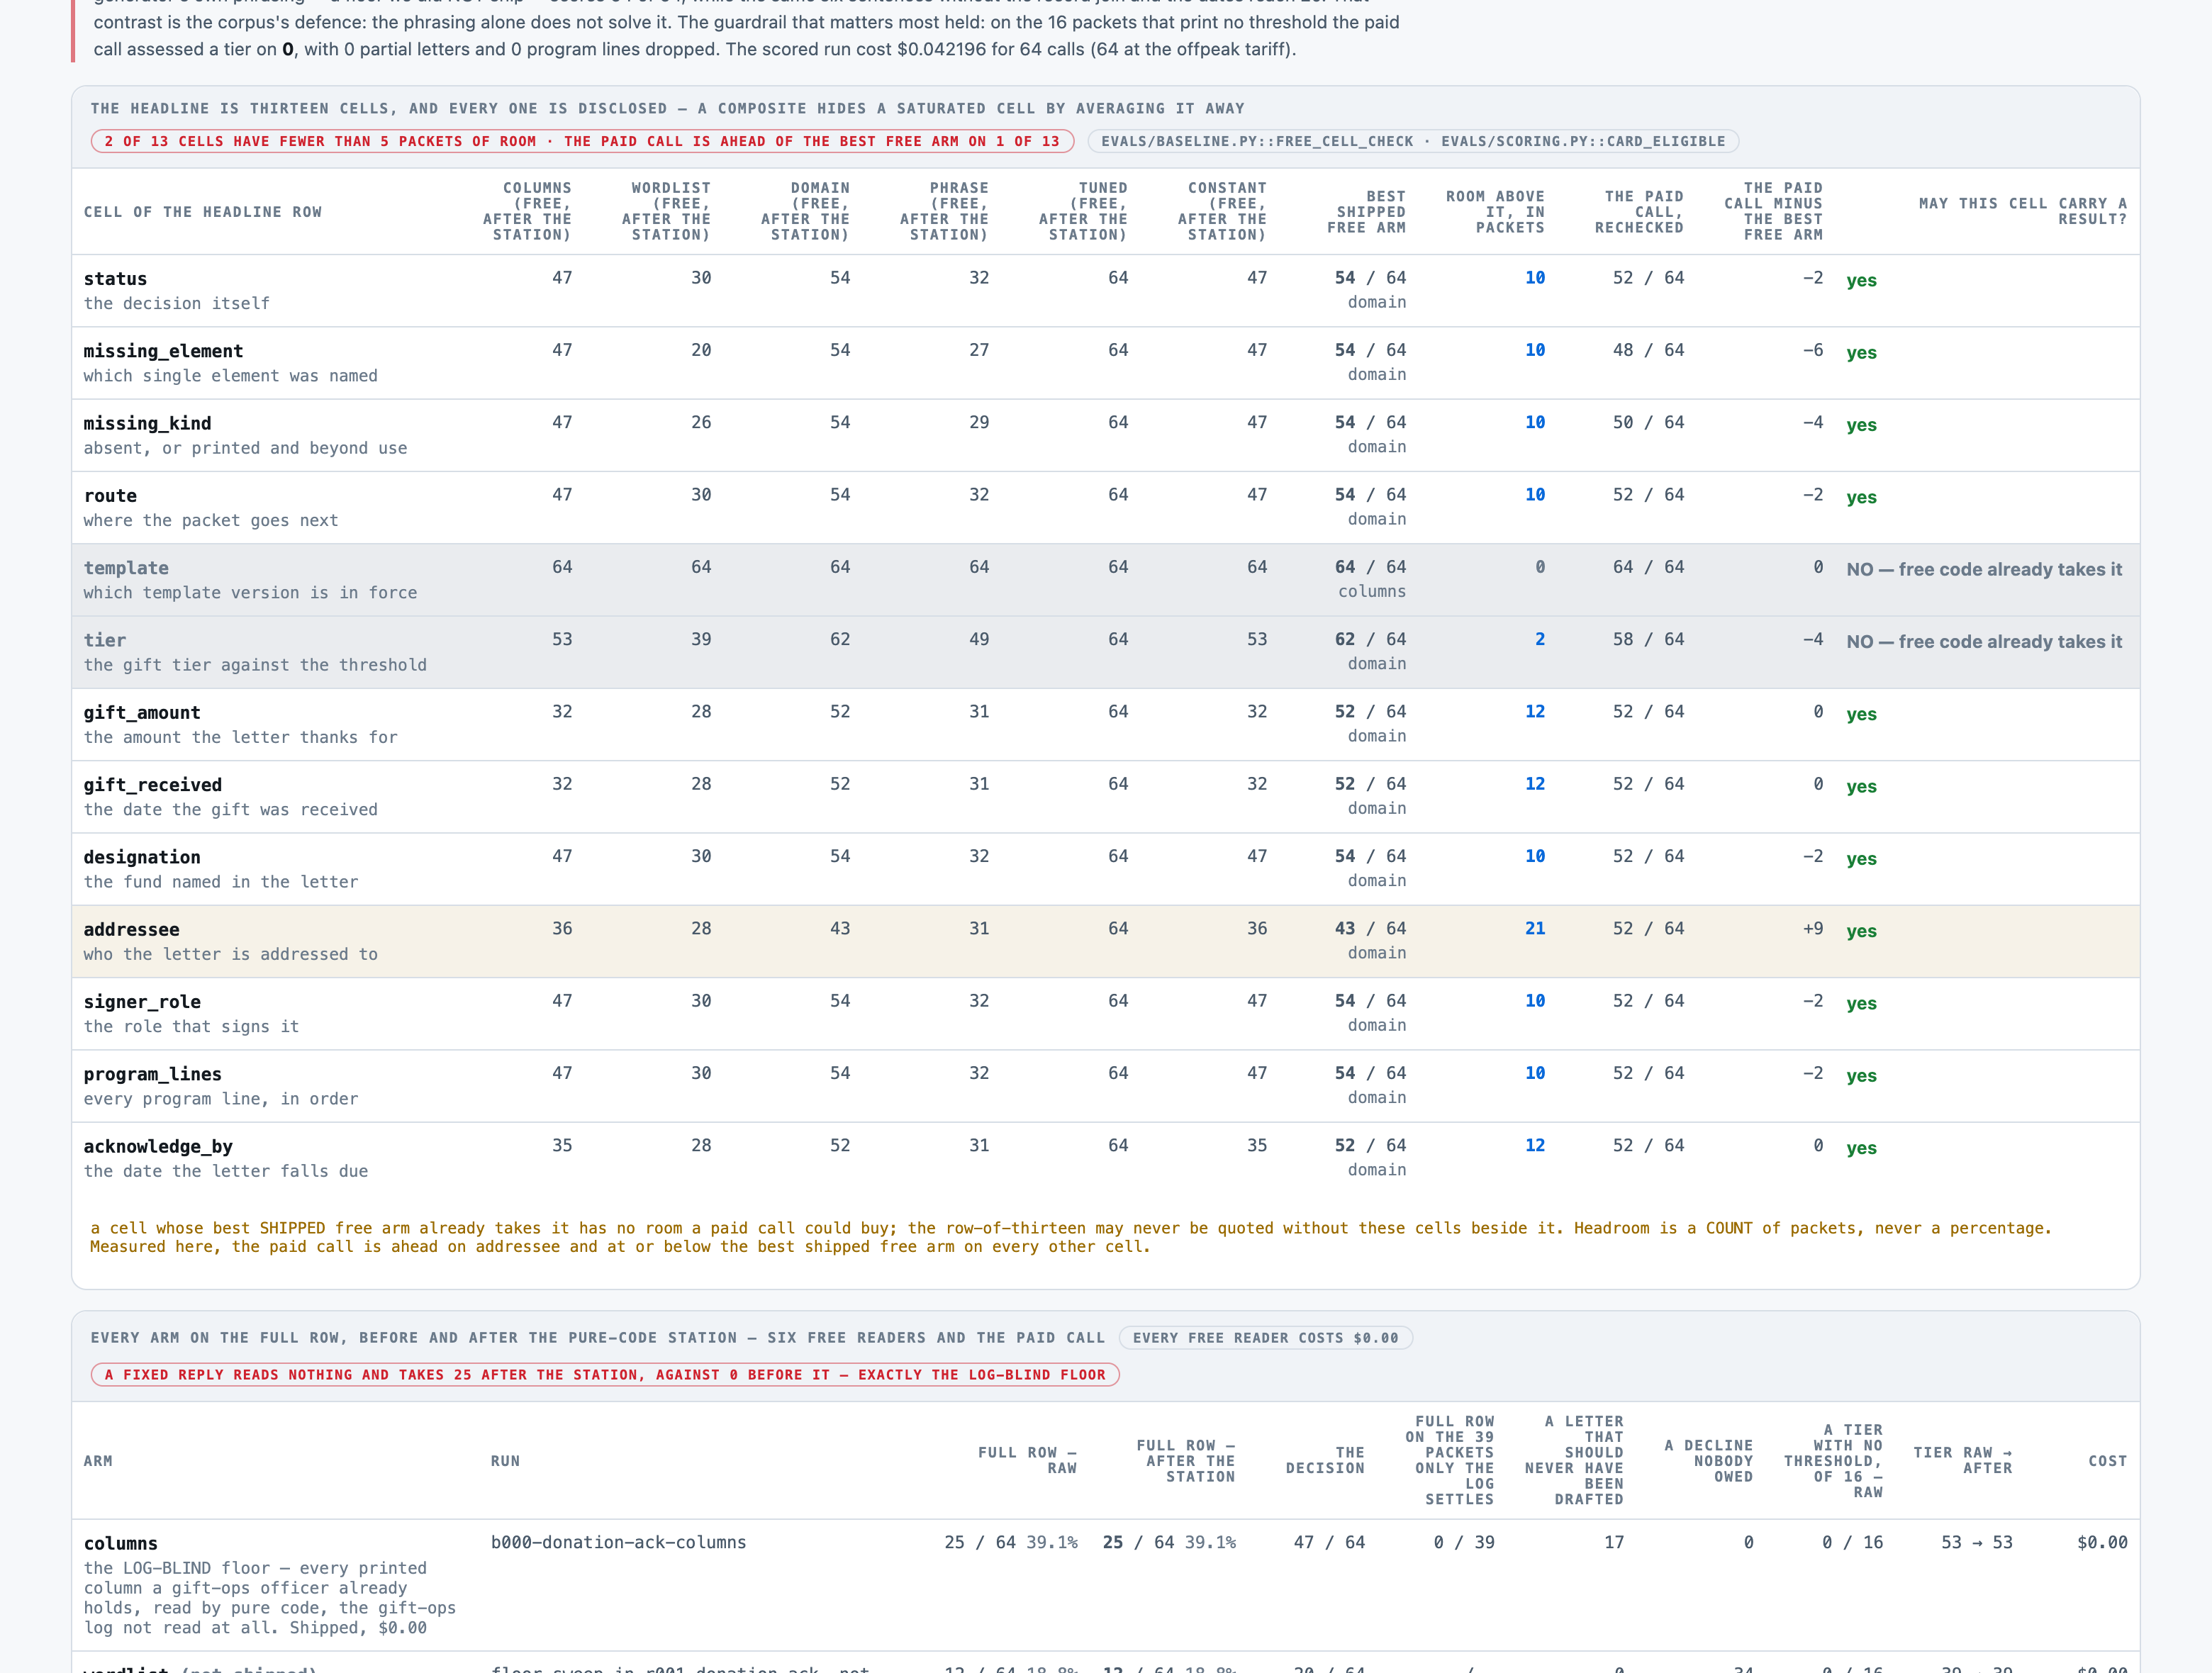Viewport: 2212px width, 1673px height.
Task: Click 'NO — free code already takes it' for template
Action: (x=1984, y=569)
